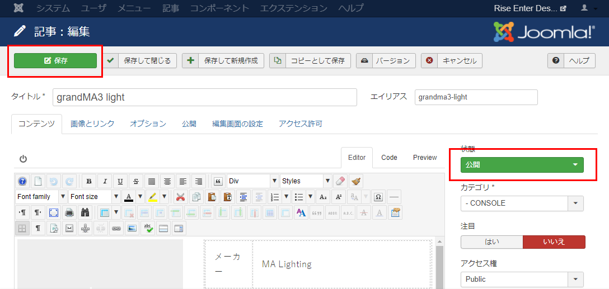The height and width of the screenshot is (289, 609).
Task: Open the コンポーネント menu
Action: tap(219, 8)
